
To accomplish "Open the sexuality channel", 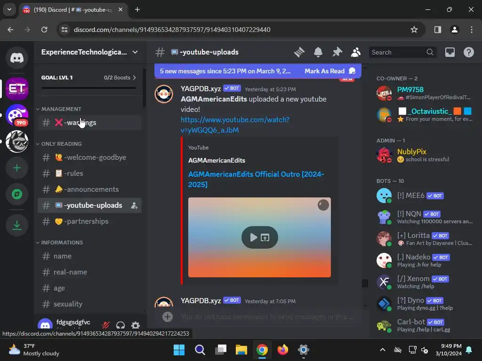I will point(89,304).
